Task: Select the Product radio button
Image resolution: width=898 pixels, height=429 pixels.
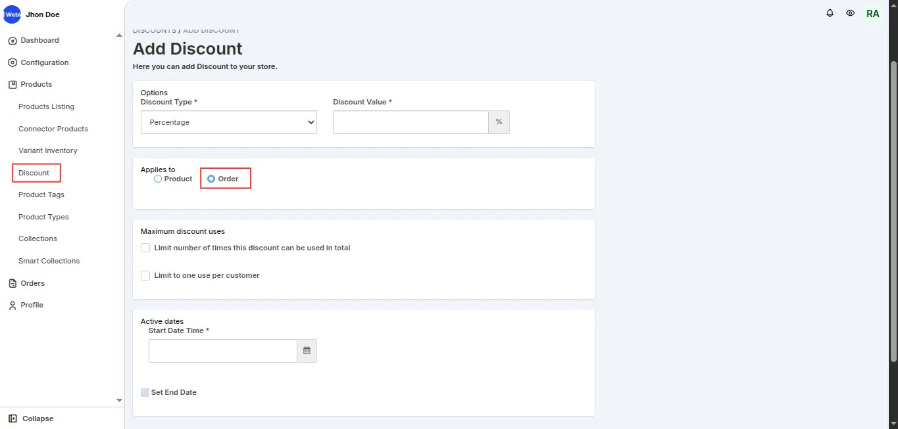Action: [x=158, y=179]
